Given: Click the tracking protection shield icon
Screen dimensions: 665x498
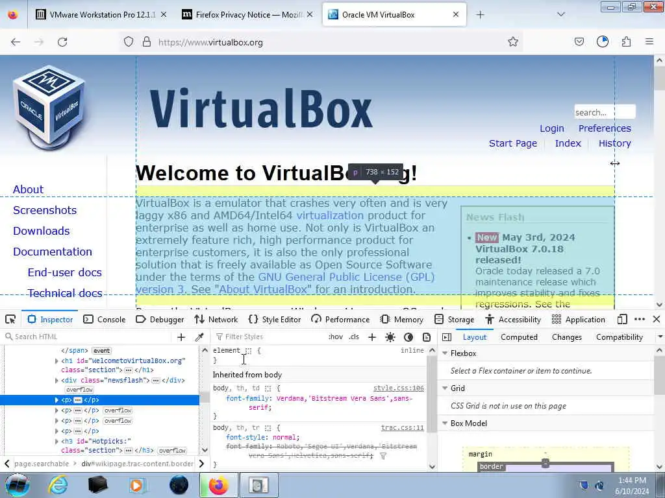Looking at the screenshot, I should (x=129, y=41).
